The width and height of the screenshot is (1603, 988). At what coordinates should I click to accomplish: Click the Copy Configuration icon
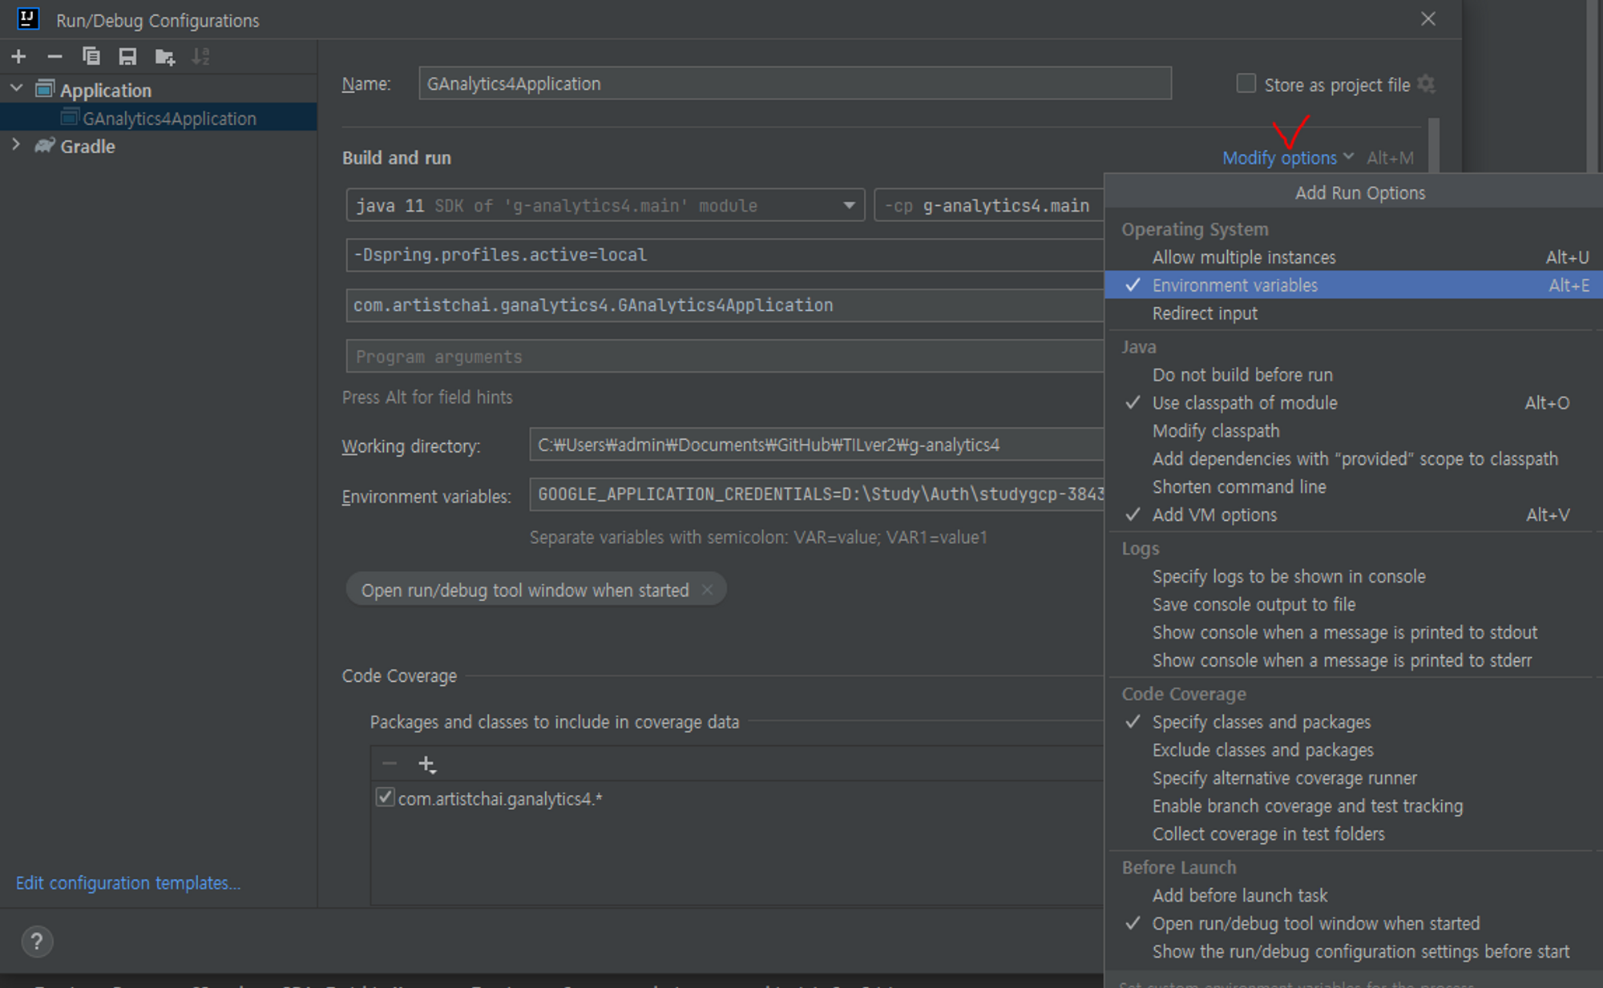pyautogui.click(x=91, y=56)
